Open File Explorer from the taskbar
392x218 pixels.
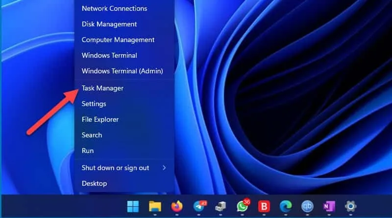pos(155,207)
